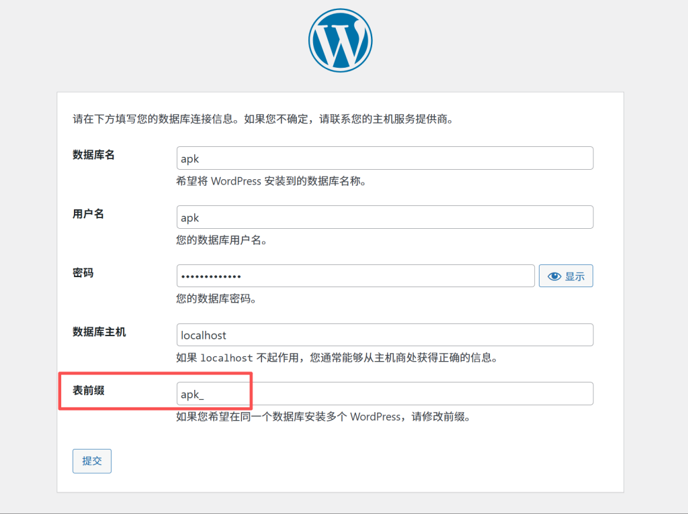Click the hint 希望将 WordPress 安装到的数据库名称
688x514 pixels.
pos(271,181)
